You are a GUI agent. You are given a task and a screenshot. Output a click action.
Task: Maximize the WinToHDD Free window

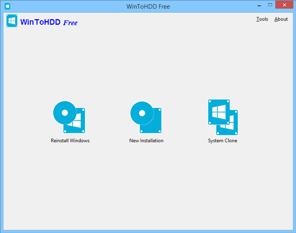[x=270, y=5]
